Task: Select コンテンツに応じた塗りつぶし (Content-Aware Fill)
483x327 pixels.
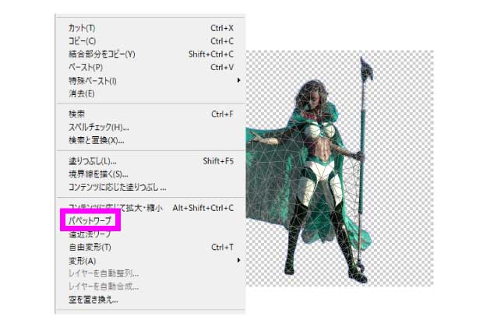Action: coord(117,188)
